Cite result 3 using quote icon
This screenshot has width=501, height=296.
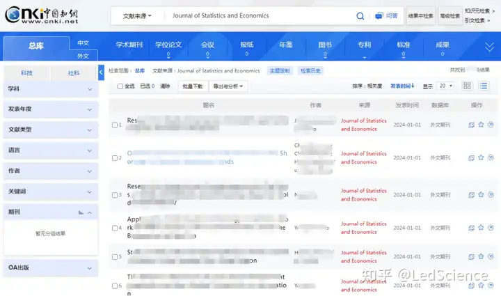491,195
